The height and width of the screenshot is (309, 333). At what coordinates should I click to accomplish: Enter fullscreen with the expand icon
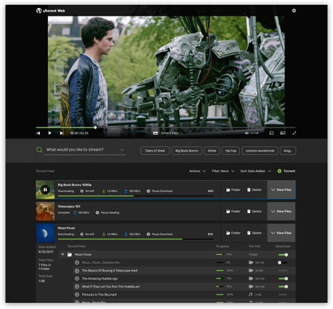pos(294,133)
